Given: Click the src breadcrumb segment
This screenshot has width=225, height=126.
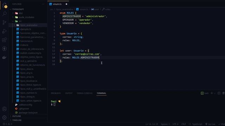Looking at the screenshot, I should pyautogui.click(x=52, y=9).
